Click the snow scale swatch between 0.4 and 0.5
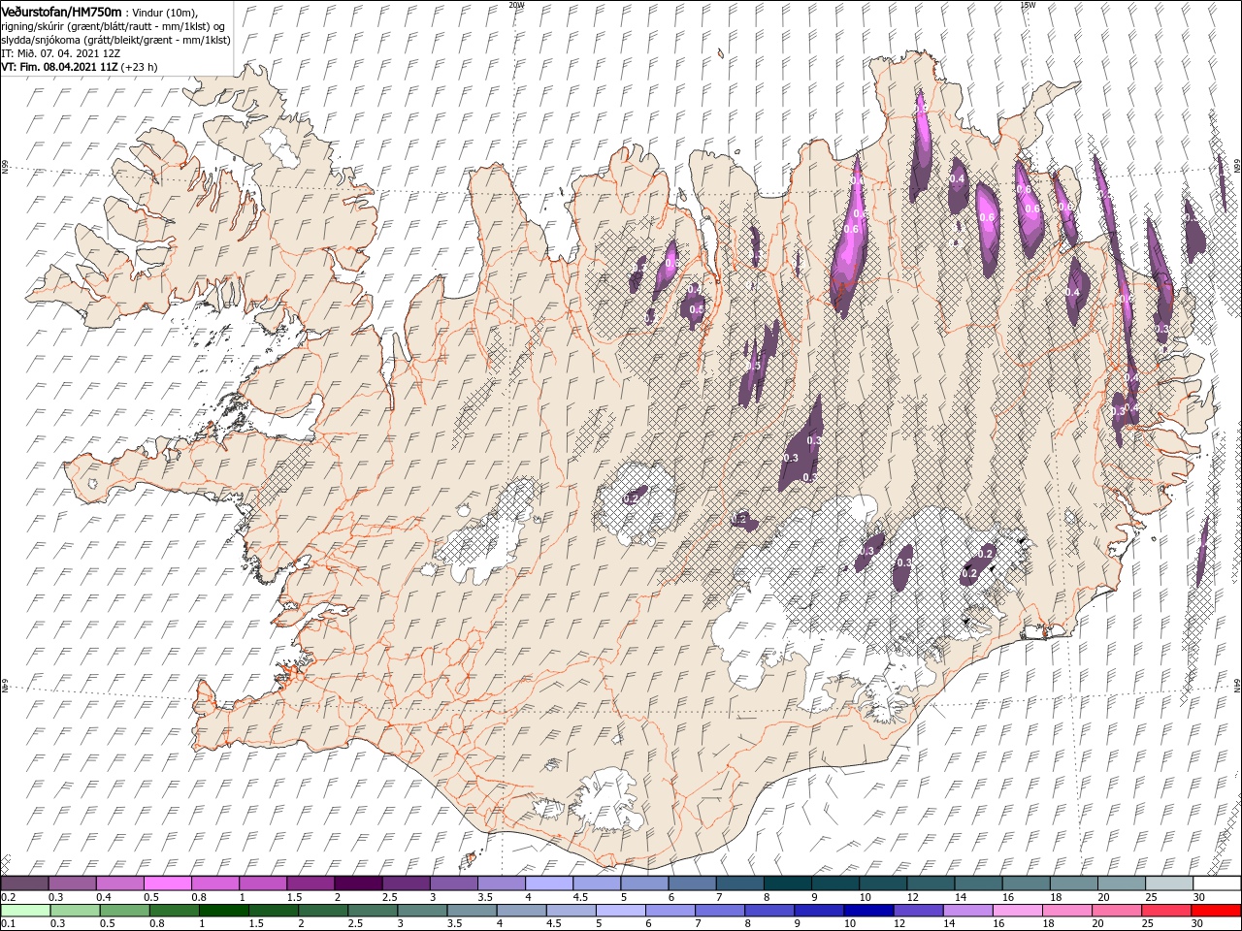Viewport: 1242px width, 931px height. pos(119,883)
